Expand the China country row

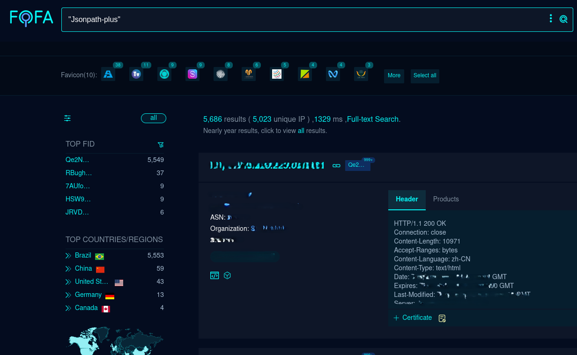pos(68,269)
